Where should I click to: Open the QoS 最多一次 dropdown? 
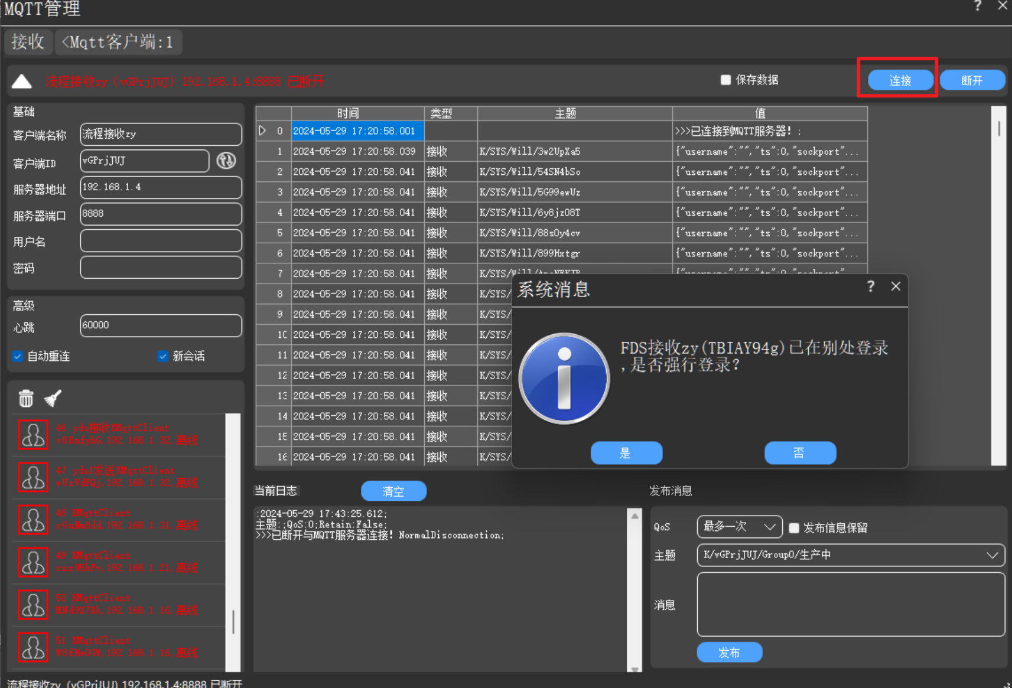pos(740,527)
